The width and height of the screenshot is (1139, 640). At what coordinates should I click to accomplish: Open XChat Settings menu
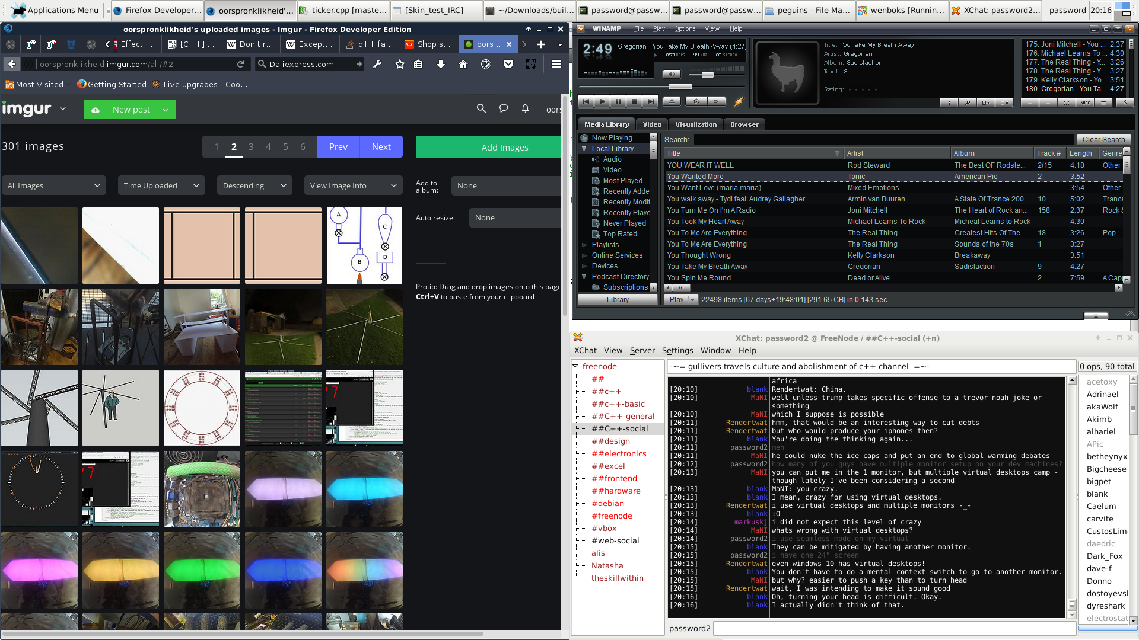tap(677, 350)
